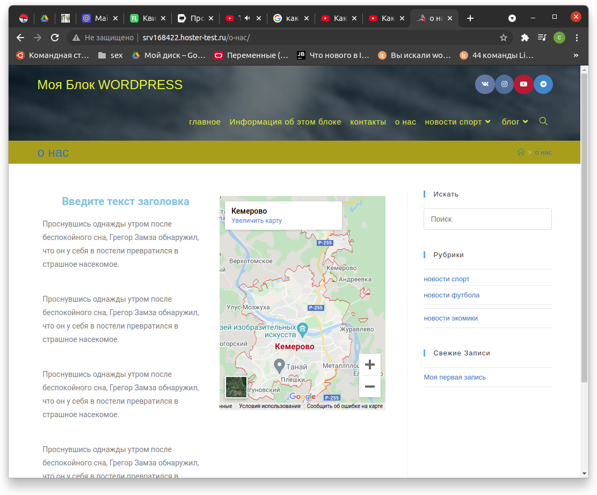Close the active о нас tab
The image size is (597, 495).
(450, 18)
